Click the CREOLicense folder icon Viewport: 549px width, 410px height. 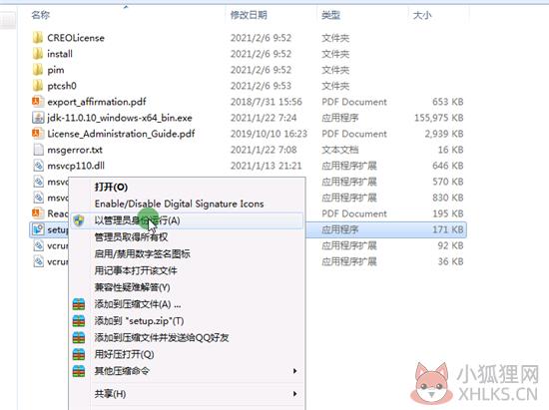coord(38,38)
